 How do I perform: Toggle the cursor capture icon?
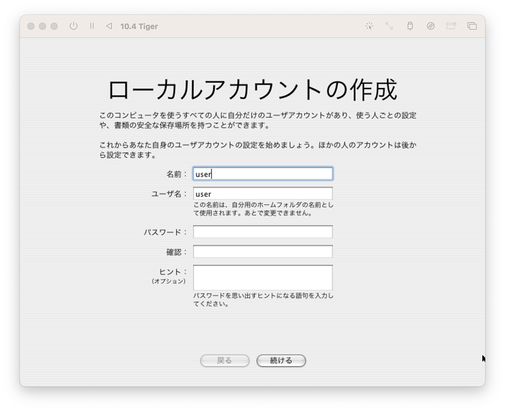(369, 26)
